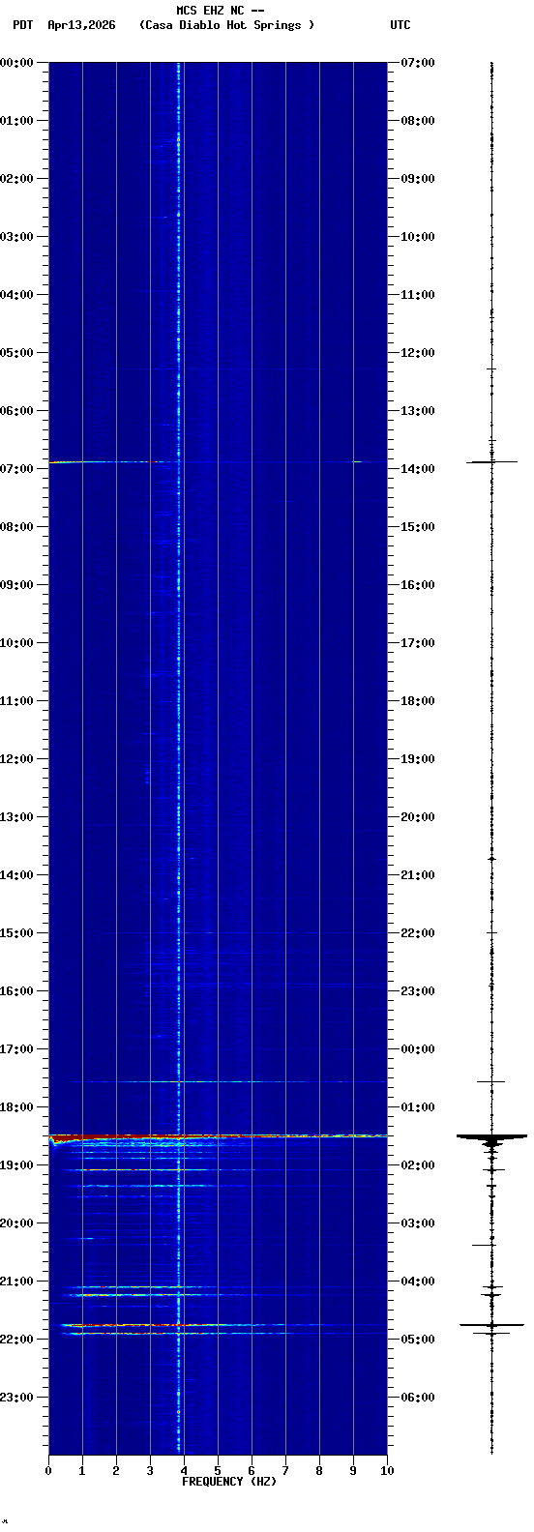Select the PDT axis '03:00' time label
The width and height of the screenshot is (534, 1532).
16,237
